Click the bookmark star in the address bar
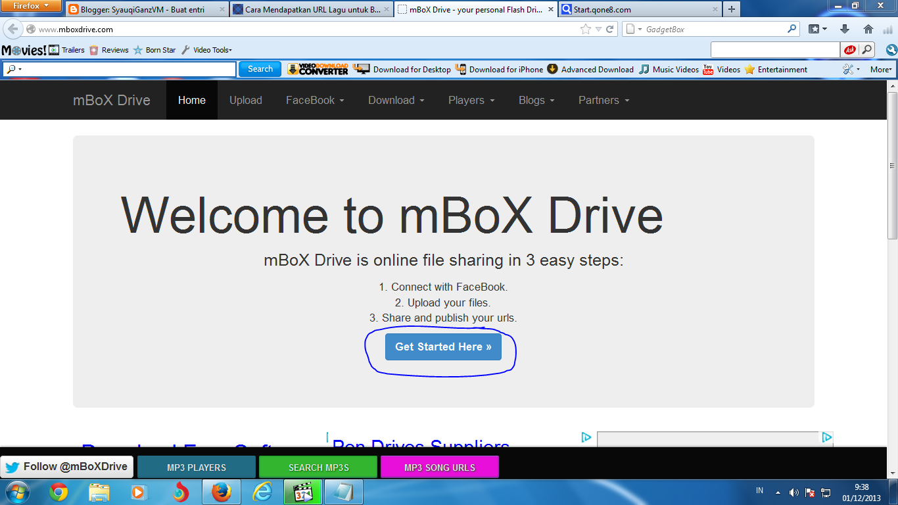 click(586, 29)
